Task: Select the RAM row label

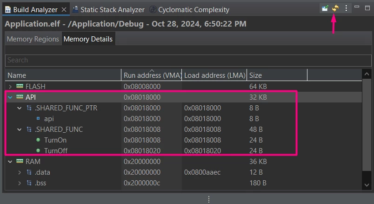Action: [x=33, y=162]
